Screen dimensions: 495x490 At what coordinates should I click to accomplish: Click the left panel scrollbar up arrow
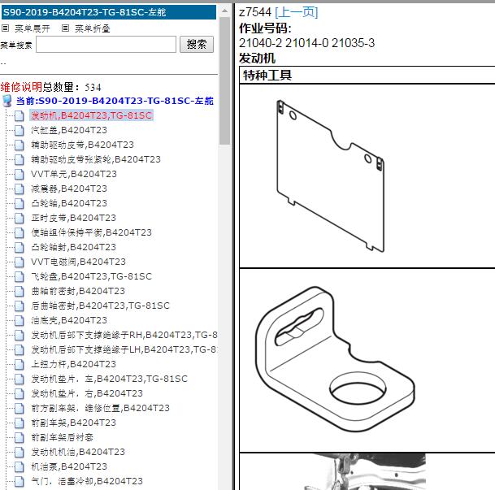tap(224, 11)
